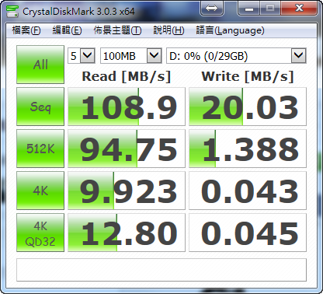This screenshot has width=323, height=294.
Task: Click the CrystalDiskMark app icon in title bar
Action: coord(12,11)
